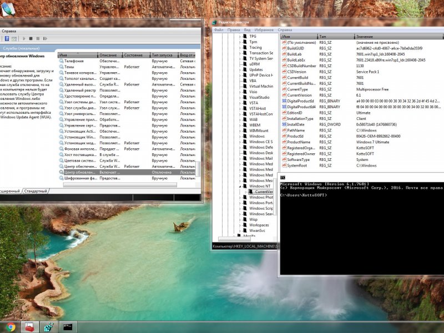
Task: Select the Шифрованная фа... service row
Action: tap(127, 178)
